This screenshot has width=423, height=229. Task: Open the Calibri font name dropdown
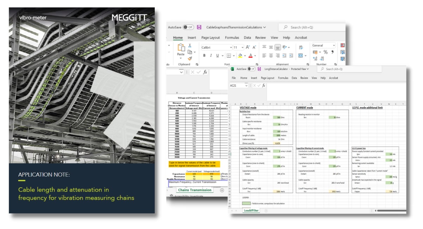[231, 47]
